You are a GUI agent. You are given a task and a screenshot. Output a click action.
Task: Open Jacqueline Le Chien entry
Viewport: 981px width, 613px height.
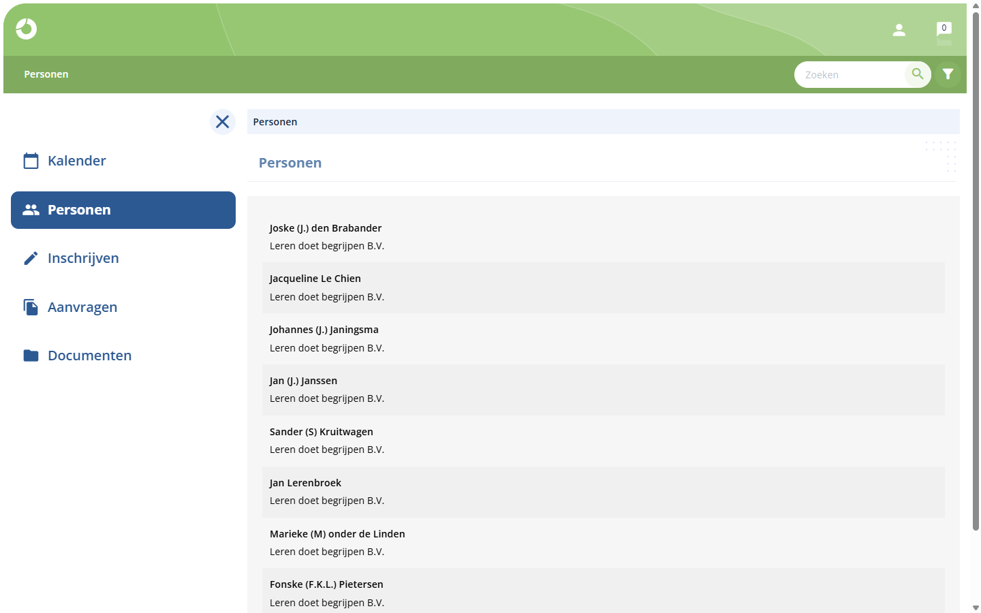click(604, 288)
